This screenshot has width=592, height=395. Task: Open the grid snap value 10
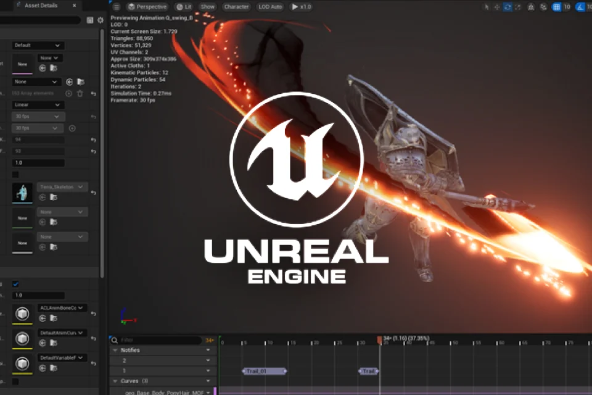pos(567,7)
